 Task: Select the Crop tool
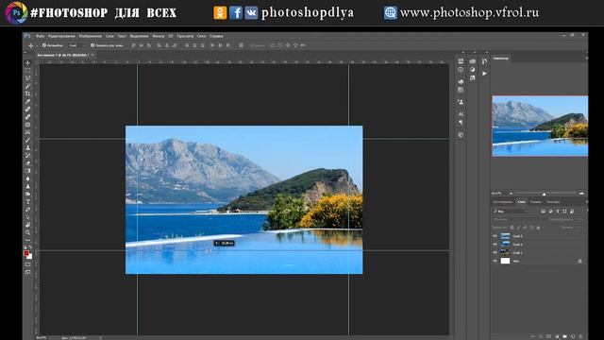click(27, 93)
